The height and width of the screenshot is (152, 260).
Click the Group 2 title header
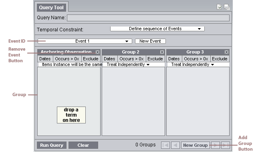(x=131, y=52)
